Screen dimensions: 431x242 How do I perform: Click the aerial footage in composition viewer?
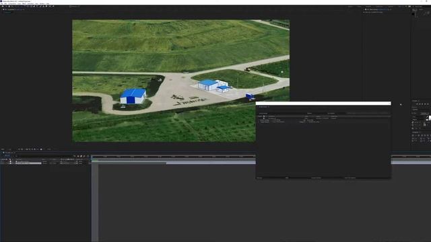(x=180, y=81)
